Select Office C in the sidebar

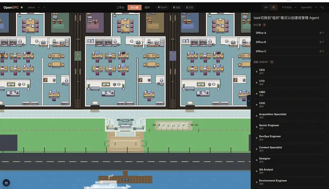[x=290, y=51]
